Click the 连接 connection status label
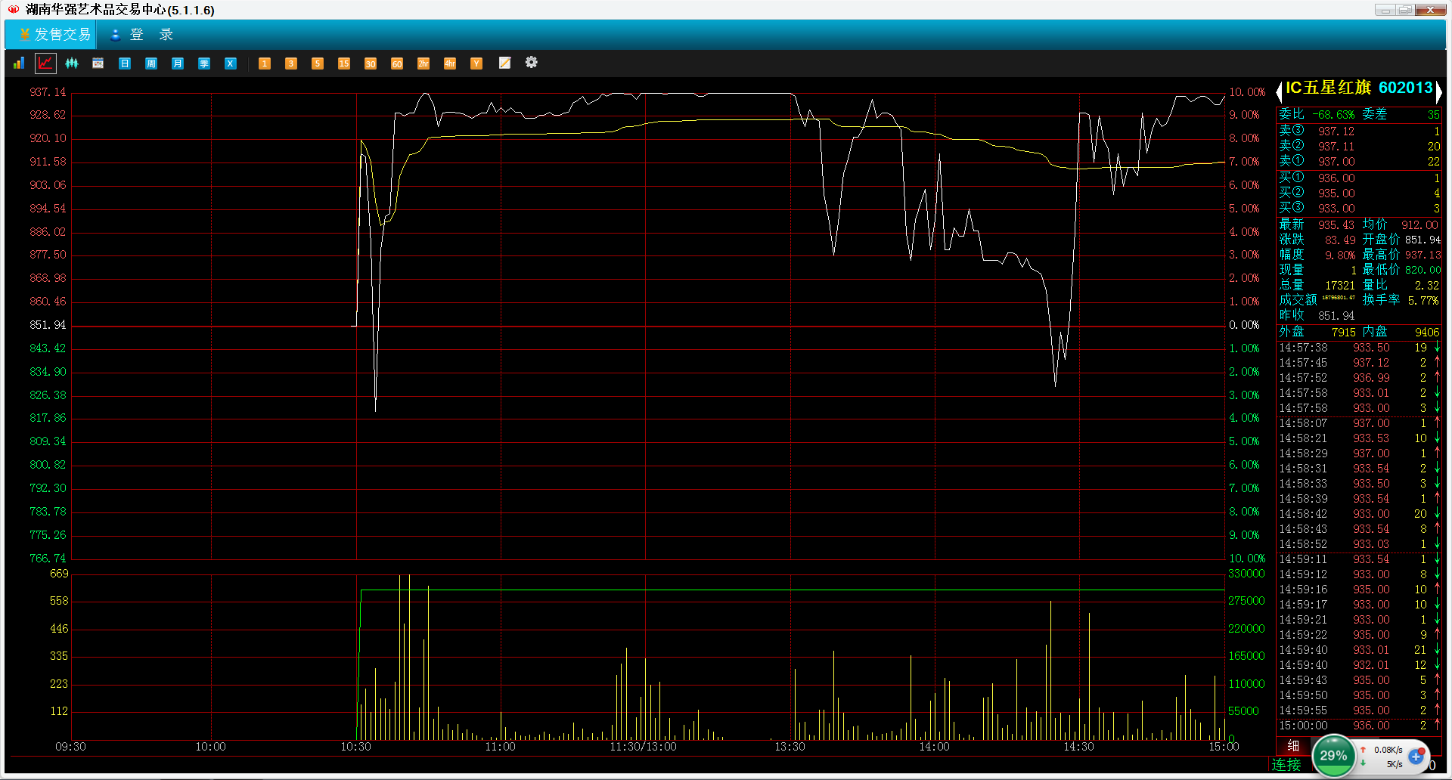The width and height of the screenshot is (1452, 780). coord(1286,765)
